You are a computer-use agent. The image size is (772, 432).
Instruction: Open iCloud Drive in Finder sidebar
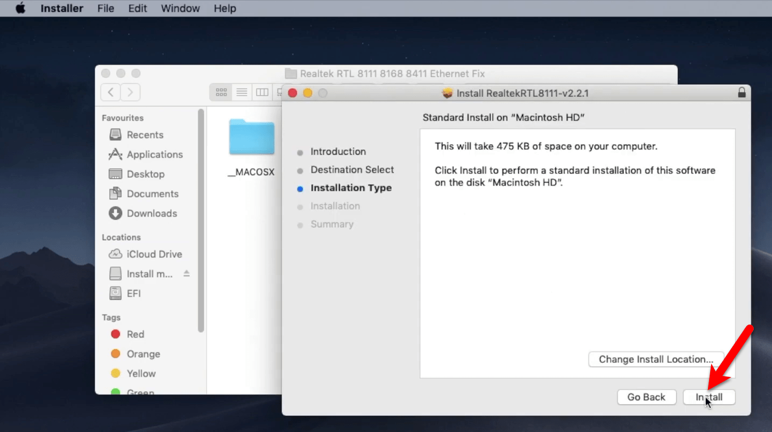coord(145,254)
